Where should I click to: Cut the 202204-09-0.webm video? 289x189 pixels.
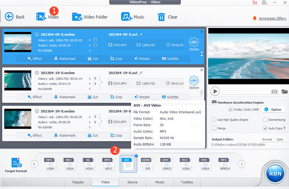pos(93,58)
